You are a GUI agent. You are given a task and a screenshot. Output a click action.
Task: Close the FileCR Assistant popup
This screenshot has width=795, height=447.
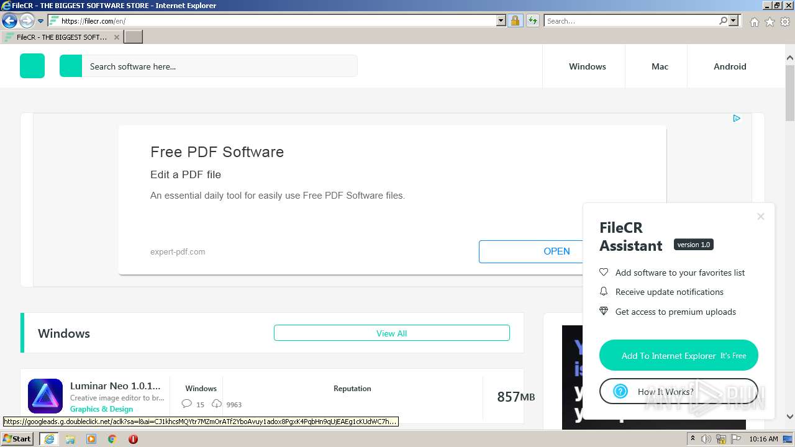click(761, 217)
